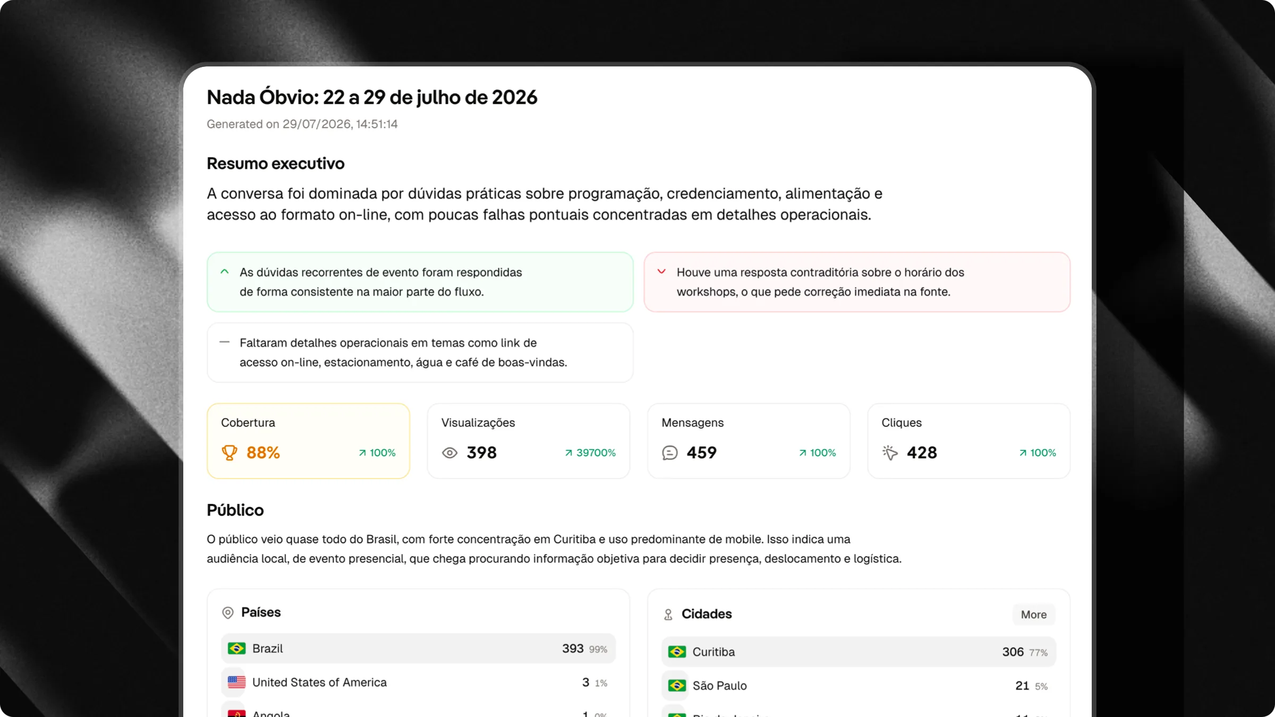Click the 3 count for United States

585,682
